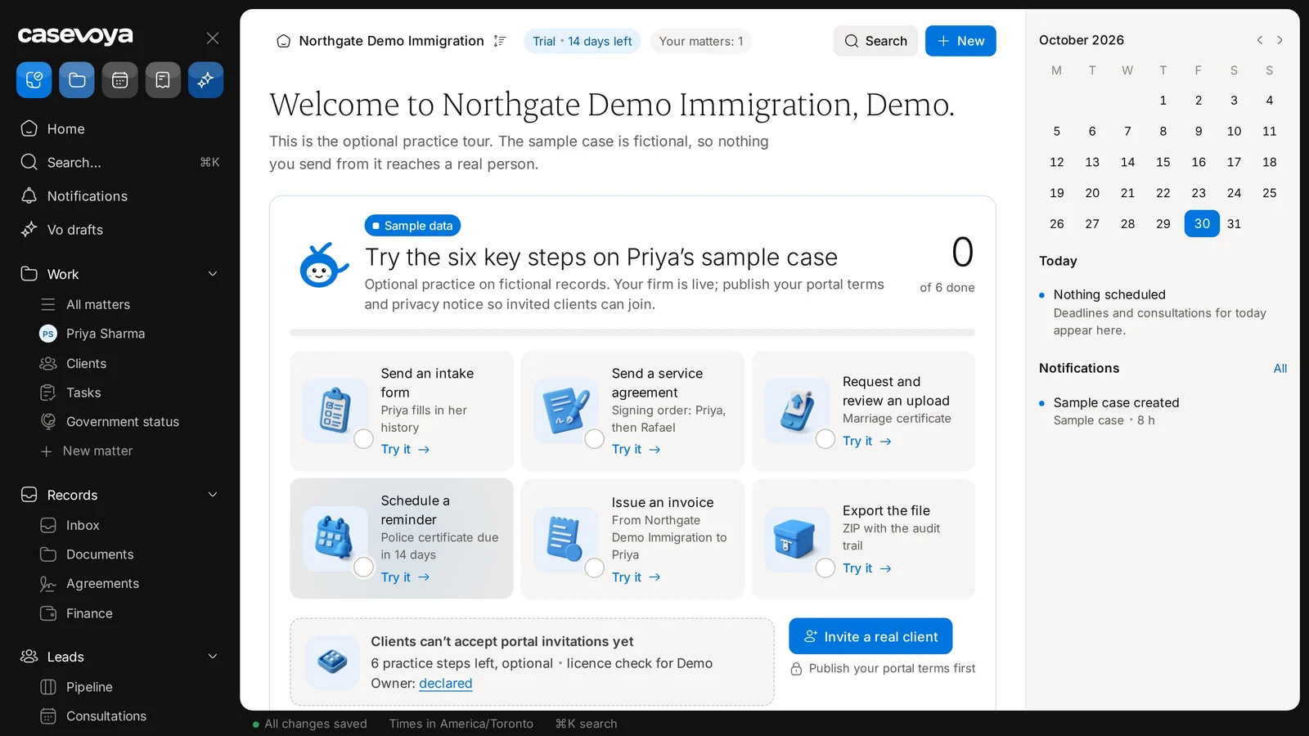Viewport: 1309px width, 736px height.
Task: Click the blue New button
Action: coord(960,41)
